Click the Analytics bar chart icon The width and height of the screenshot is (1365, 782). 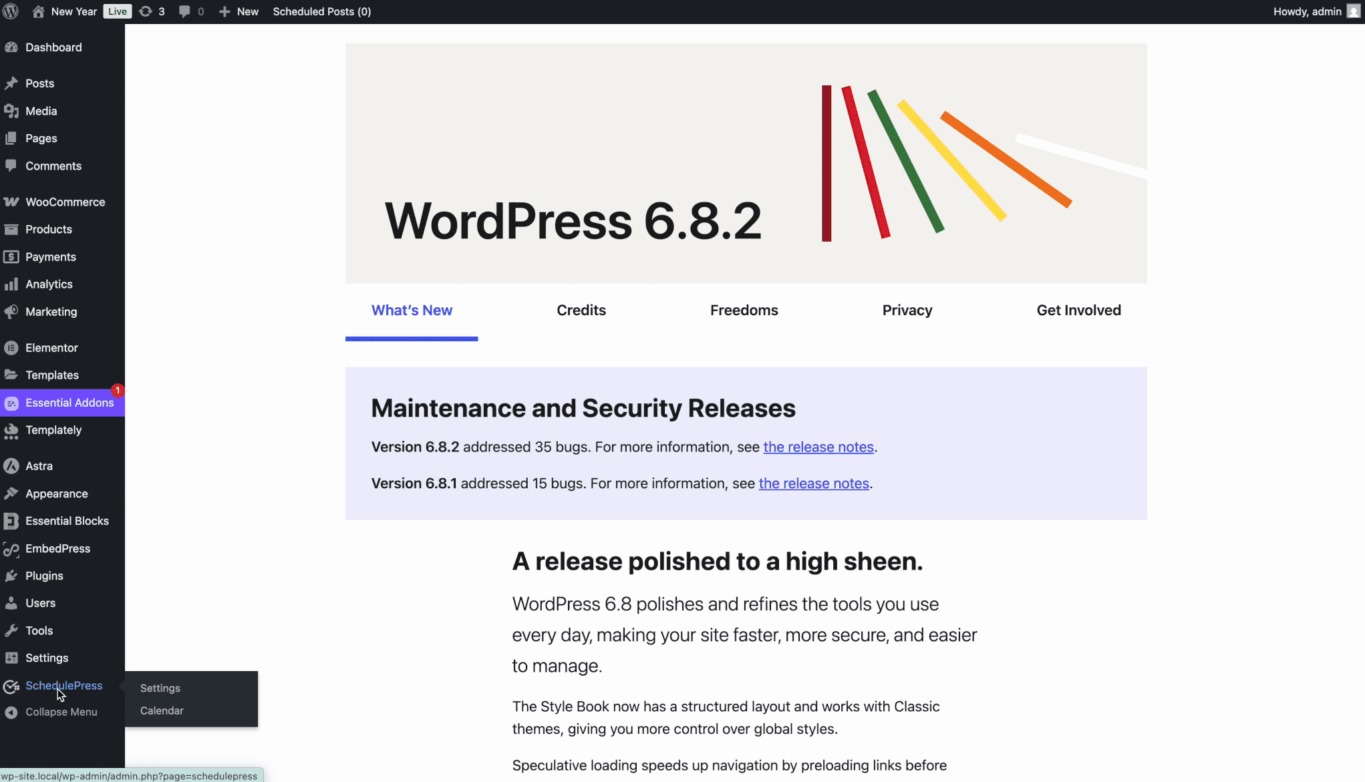pos(11,284)
